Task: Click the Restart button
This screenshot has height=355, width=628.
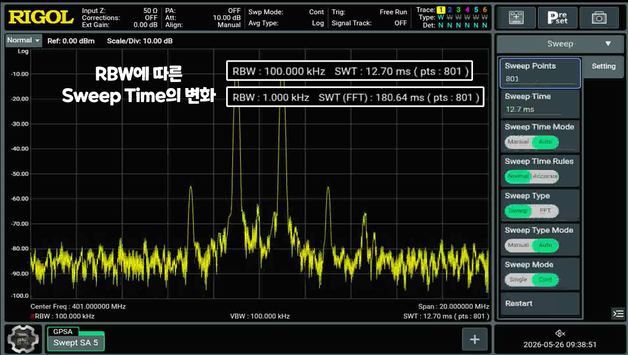Action: tap(540, 304)
